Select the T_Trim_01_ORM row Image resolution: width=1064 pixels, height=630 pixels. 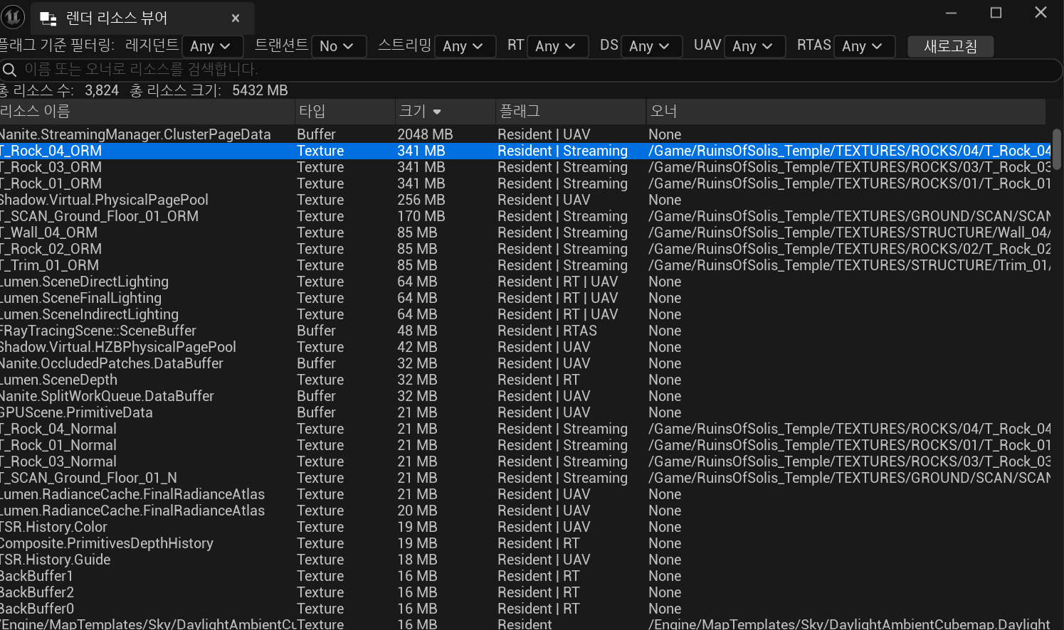click(x=525, y=265)
